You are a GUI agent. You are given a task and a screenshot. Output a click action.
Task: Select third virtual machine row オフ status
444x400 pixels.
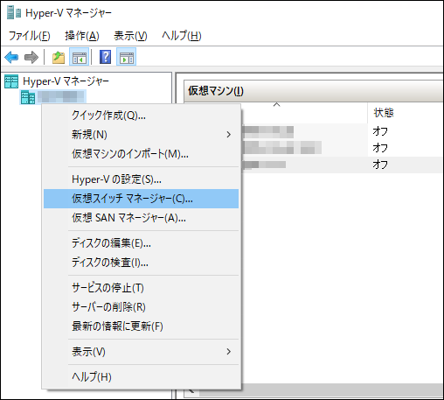point(380,165)
